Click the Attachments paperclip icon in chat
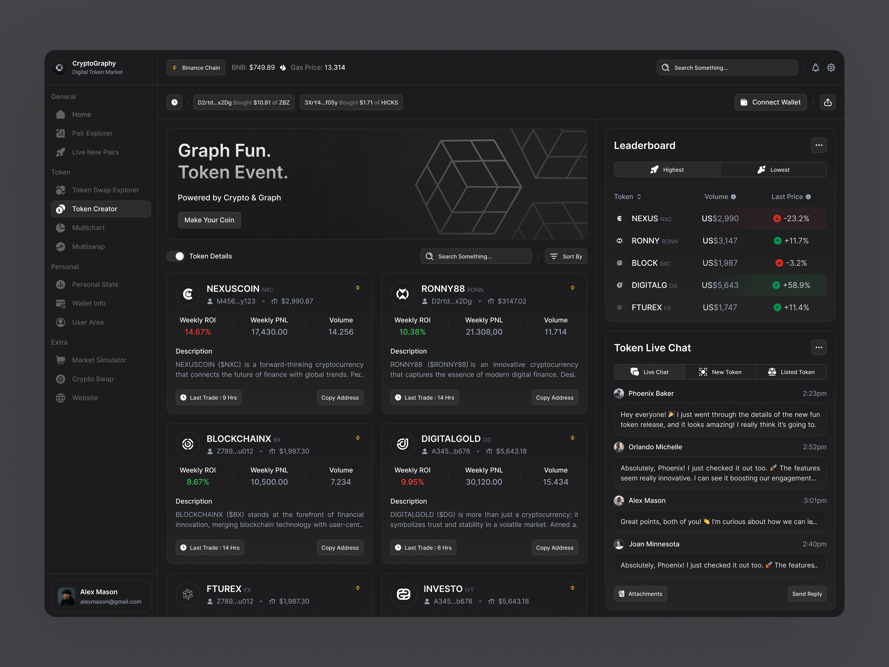Screen dimensions: 889x667 pyautogui.click(x=622, y=593)
